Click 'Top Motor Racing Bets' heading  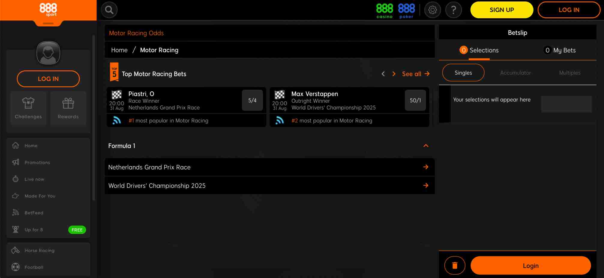pyautogui.click(x=154, y=74)
